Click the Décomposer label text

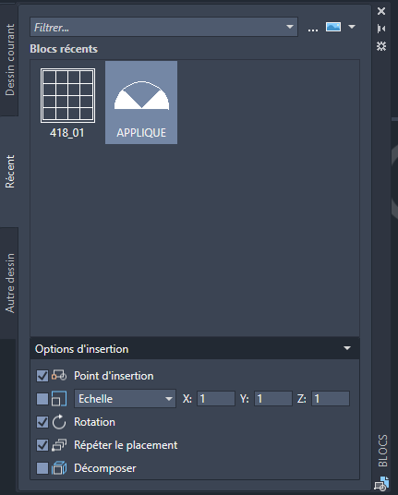(105, 468)
